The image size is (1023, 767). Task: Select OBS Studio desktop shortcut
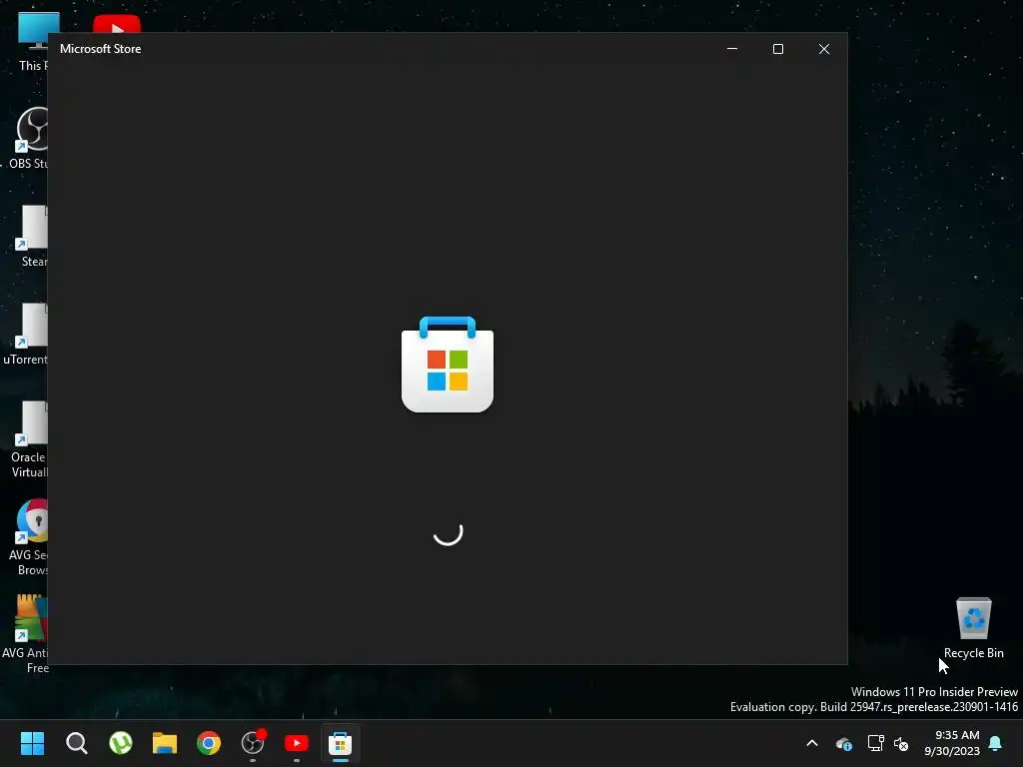pos(29,138)
